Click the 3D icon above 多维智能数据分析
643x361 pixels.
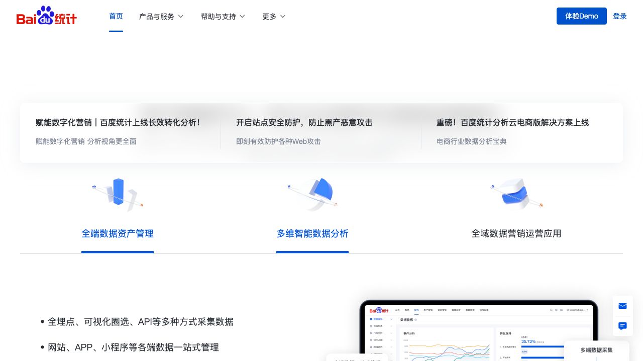312,195
